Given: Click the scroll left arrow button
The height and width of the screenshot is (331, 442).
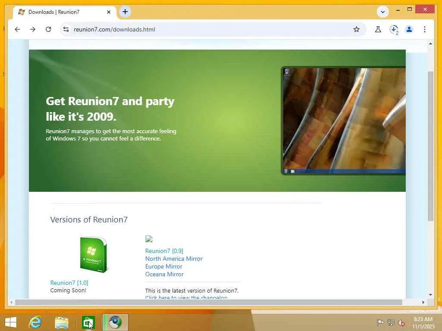Looking at the screenshot, I should [11, 302].
